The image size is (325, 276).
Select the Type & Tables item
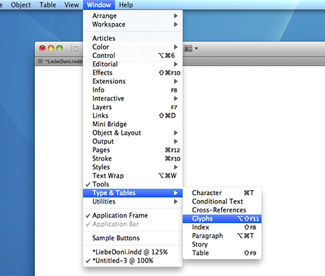[x=132, y=193]
